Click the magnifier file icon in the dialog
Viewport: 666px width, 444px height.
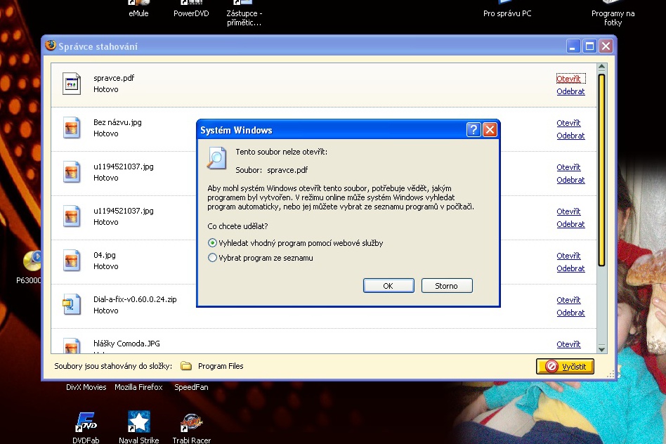[216, 158]
